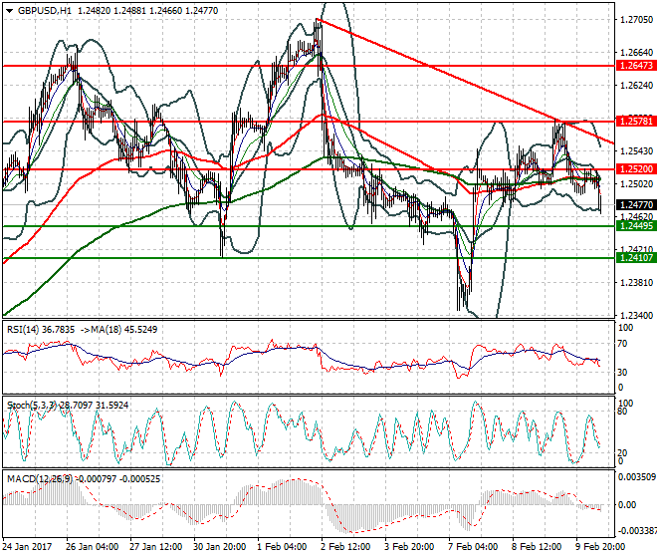This screenshot has width=657, height=558.
Task: Click the 7 Feb 04:00 time label
Action: pyautogui.click(x=473, y=547)
